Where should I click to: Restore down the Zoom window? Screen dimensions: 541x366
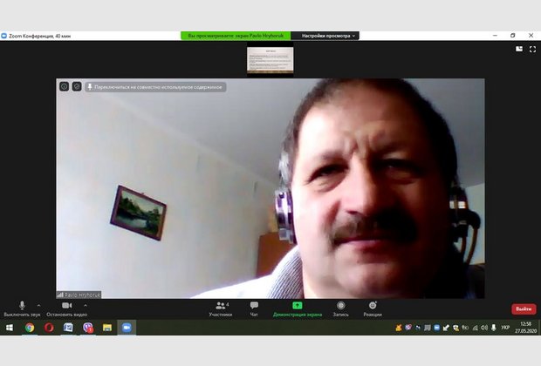pyautogui.click(x=513, y=36)
